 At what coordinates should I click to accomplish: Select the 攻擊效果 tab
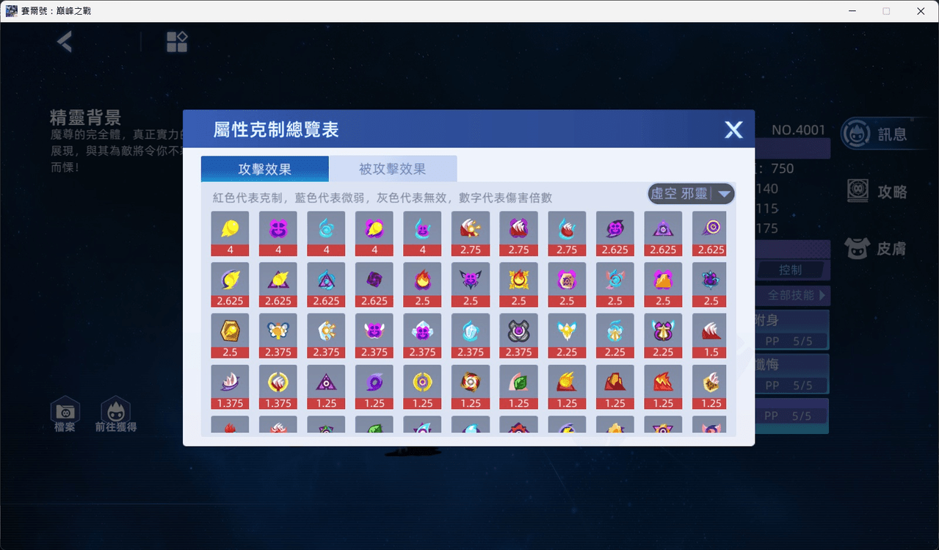[265, 169]
